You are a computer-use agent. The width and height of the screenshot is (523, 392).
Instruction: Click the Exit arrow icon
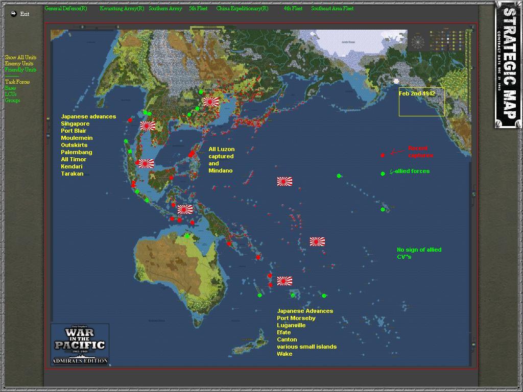coord(13,14)
